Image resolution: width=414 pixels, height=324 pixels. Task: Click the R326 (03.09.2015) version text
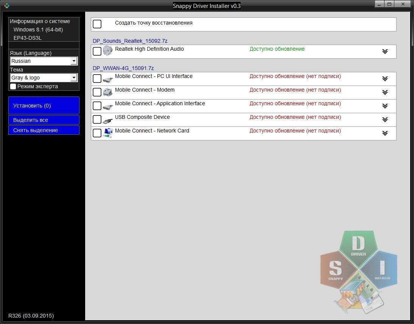pos(31,316)
